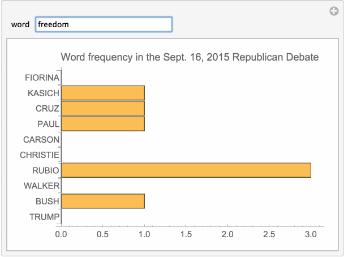Click the chart title about Republican Debate
The image size is (344, 257).
click(x=190, y=57)
